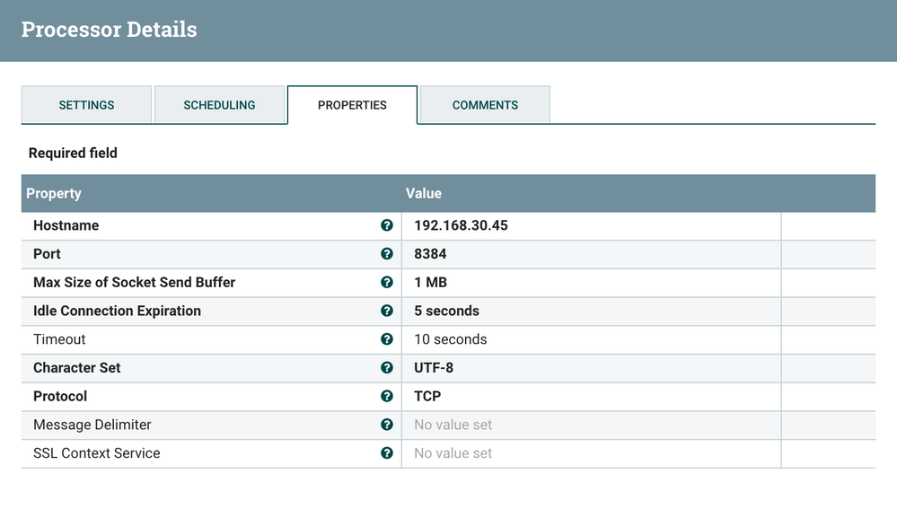Click the help icon next to Protocol
Image resolution: width=897 pixels, height=509 pixels.
[387, 396]
